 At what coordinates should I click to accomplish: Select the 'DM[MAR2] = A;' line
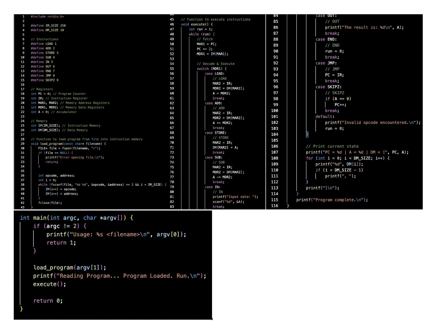226,147
